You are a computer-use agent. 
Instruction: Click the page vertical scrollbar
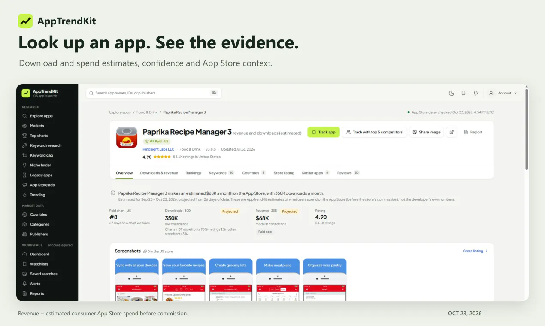[527, 129]
